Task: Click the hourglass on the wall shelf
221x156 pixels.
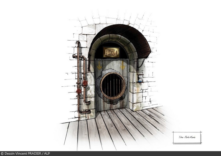Action: 140,78
